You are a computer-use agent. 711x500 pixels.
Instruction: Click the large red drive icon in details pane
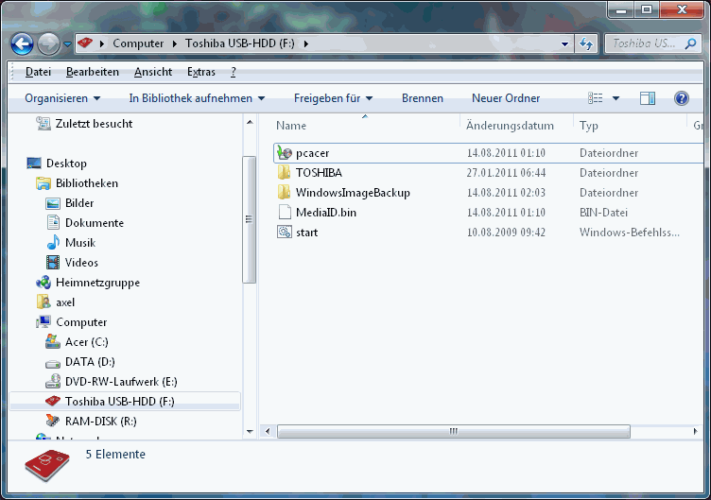tap(47, 465)
